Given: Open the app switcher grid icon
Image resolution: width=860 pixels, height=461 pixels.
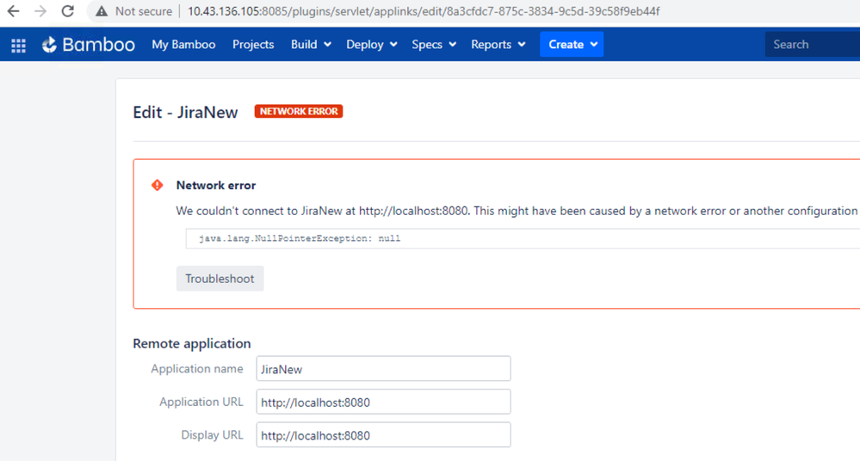Looking at the screenshot, I should click(19, 45).
